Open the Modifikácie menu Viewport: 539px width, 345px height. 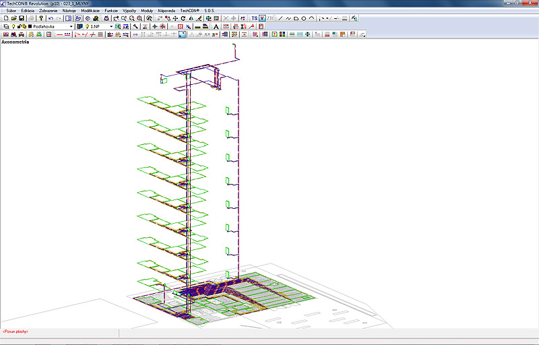point(90,11)
